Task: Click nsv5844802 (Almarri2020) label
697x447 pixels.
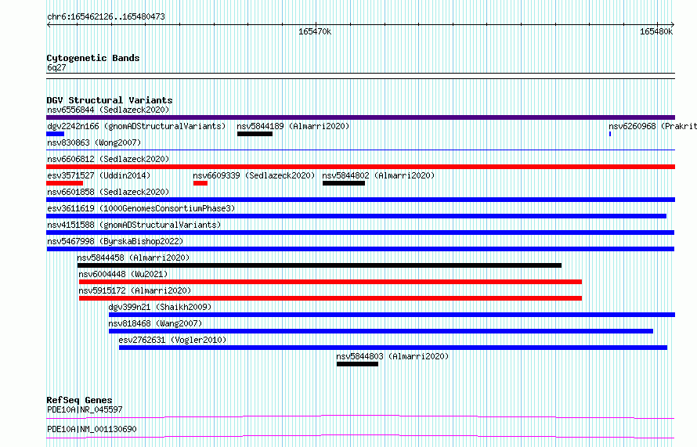Action: click(x=378, y=175)
